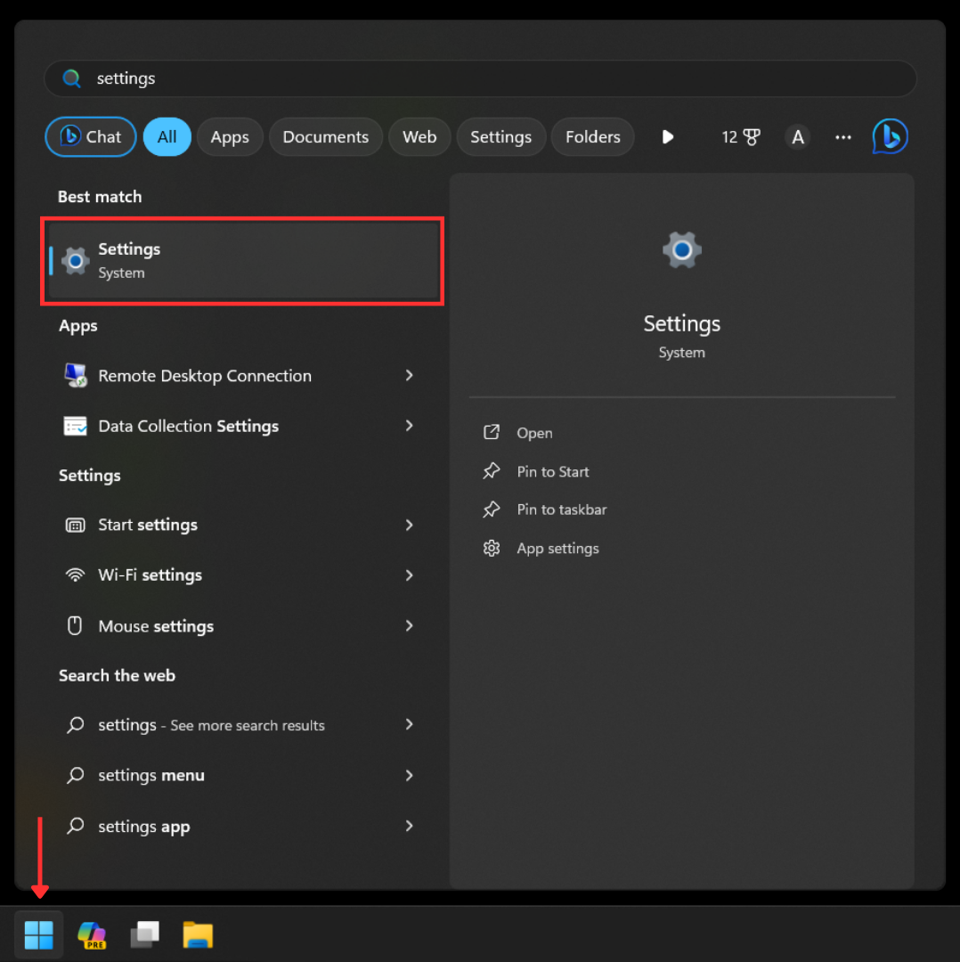Viewport: 960px width, 962px height.
Task: Switch to the Apps filter tab
Action: coord(230,137)
